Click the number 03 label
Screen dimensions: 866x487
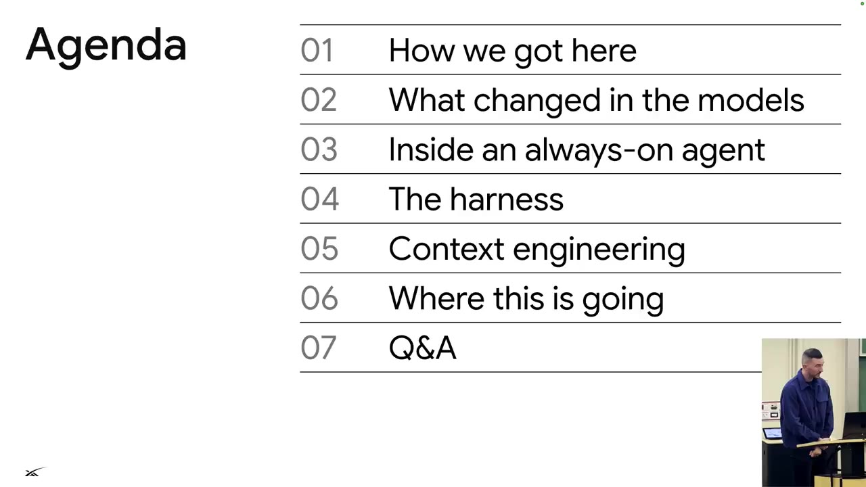pos(318,149)
